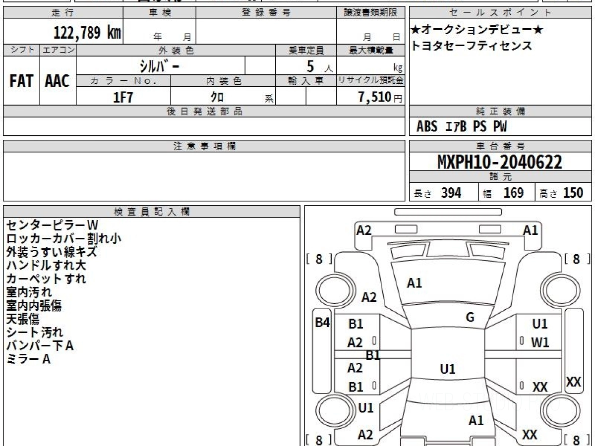Click the 122,789 km mileage value
This screenshot has height=446, width=595.
click(x=87, y=33)
